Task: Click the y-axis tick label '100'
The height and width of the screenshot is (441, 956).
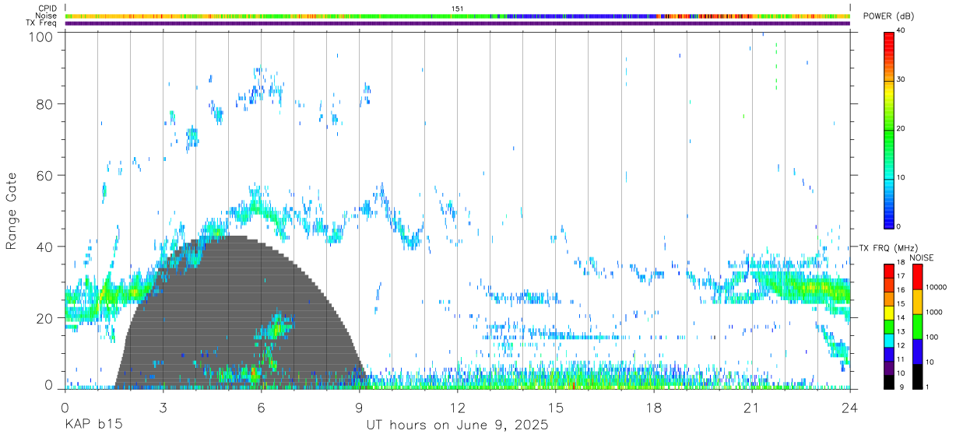Action: tap(40, 37)
